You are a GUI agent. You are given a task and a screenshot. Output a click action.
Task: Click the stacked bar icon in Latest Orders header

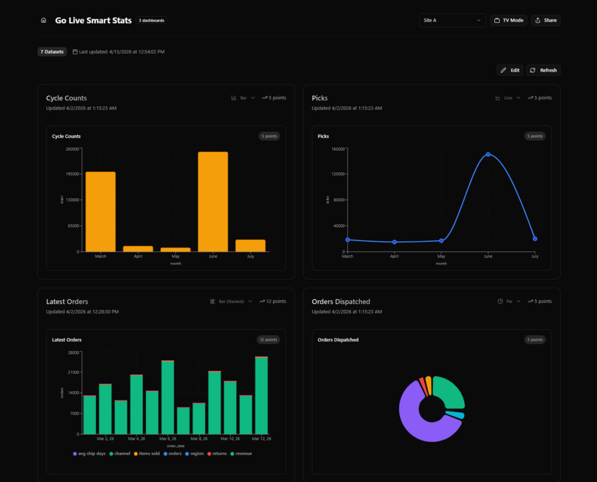click(x=212, y=301)
